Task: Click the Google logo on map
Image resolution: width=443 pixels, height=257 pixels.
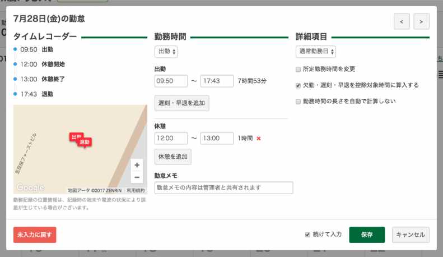Action: (30, 187)
